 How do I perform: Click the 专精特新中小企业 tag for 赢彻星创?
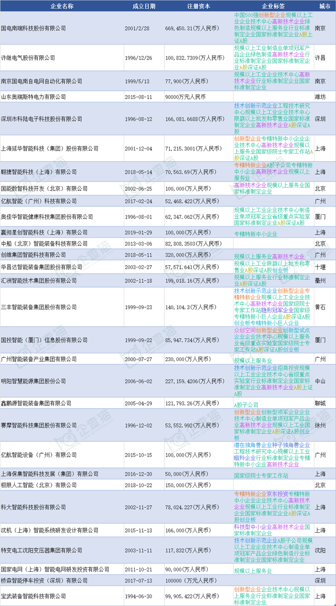coord(256,234)
